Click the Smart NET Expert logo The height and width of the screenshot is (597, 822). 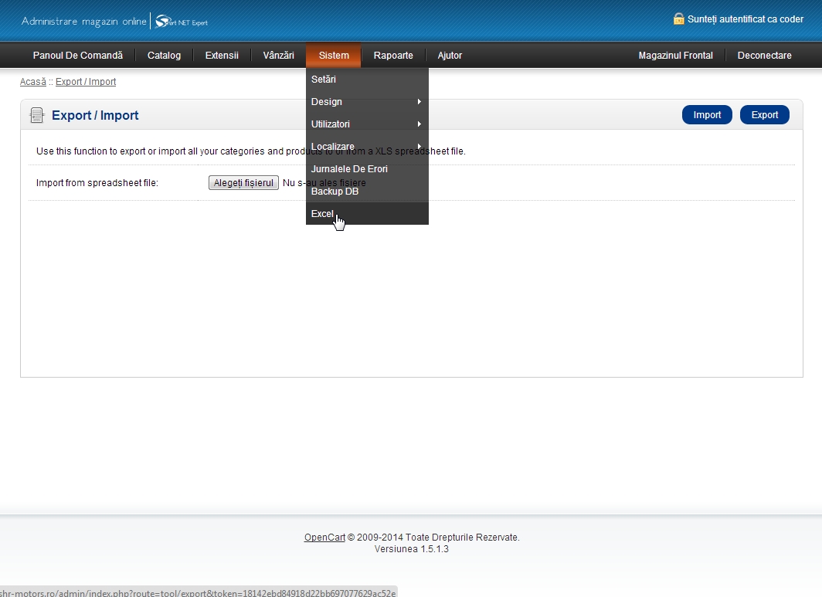[182, 22]
